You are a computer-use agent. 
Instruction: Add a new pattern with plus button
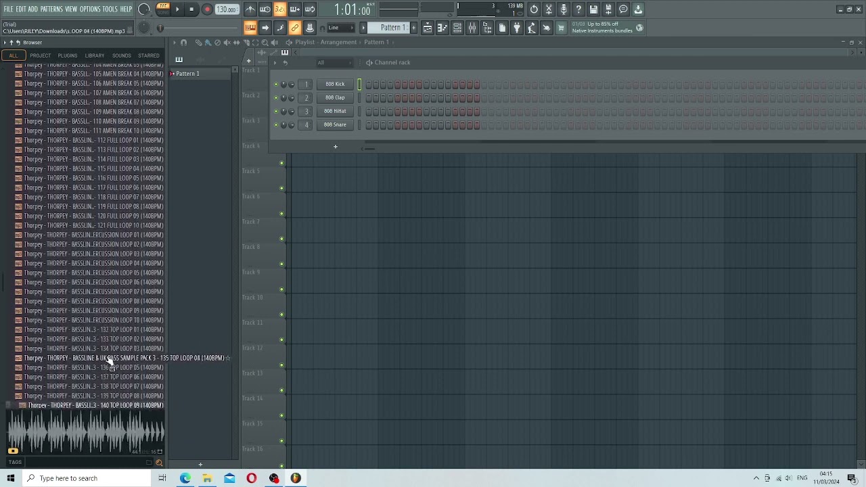(413, 28)
